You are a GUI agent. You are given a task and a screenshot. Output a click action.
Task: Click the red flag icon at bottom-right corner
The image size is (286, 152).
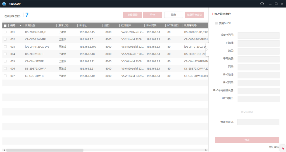point(283,148)
